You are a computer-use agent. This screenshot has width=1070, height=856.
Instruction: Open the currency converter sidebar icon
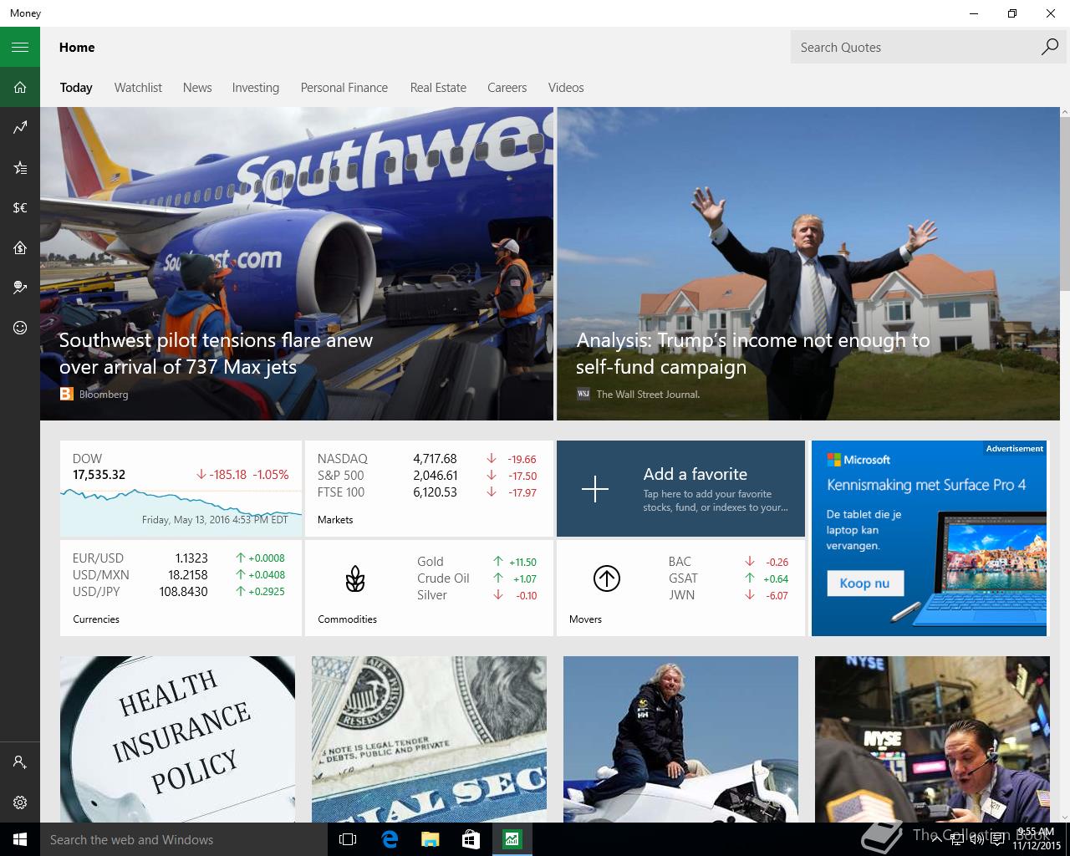[x=20, y=207]
